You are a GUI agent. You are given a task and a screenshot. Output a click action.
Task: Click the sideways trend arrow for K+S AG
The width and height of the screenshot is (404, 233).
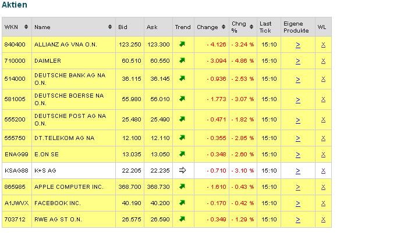(182, 170)
